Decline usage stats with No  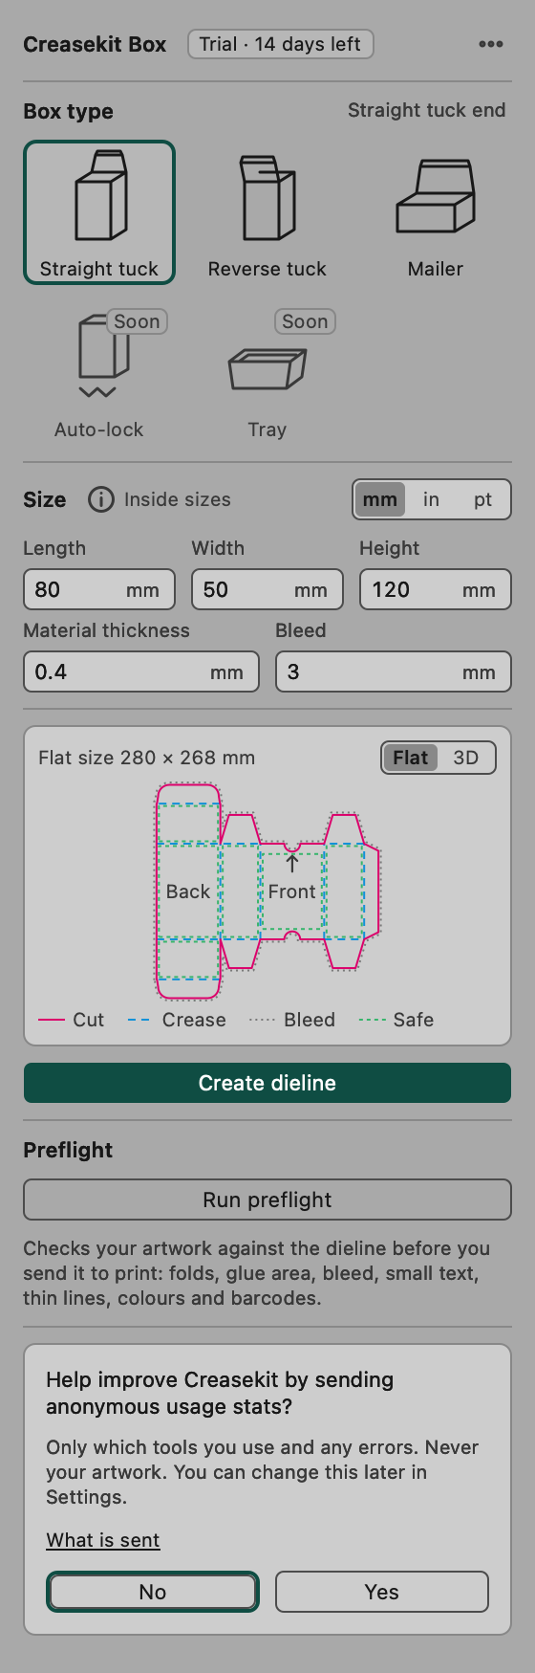153,1592
